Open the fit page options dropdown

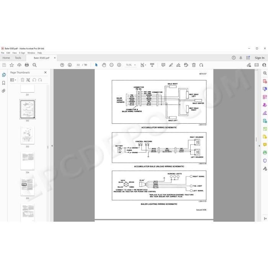[x=143, y=65]
